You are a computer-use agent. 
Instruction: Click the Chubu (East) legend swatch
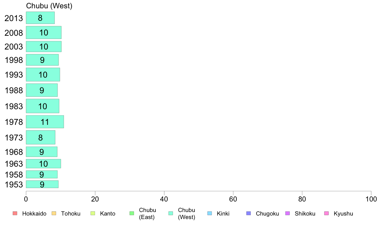(x=132, y=213)
